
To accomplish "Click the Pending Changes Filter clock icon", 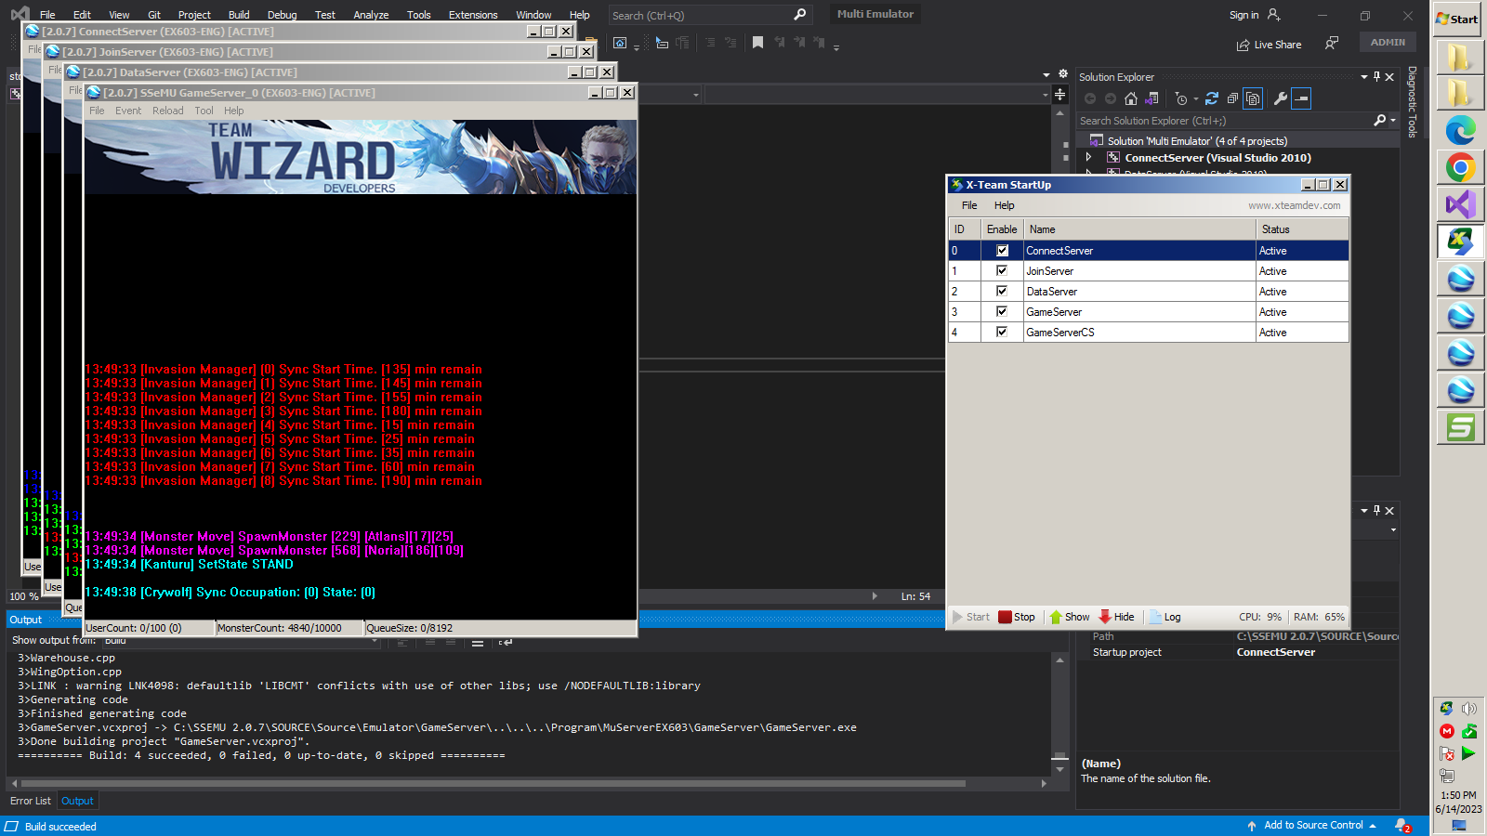I will [1181, 98].
